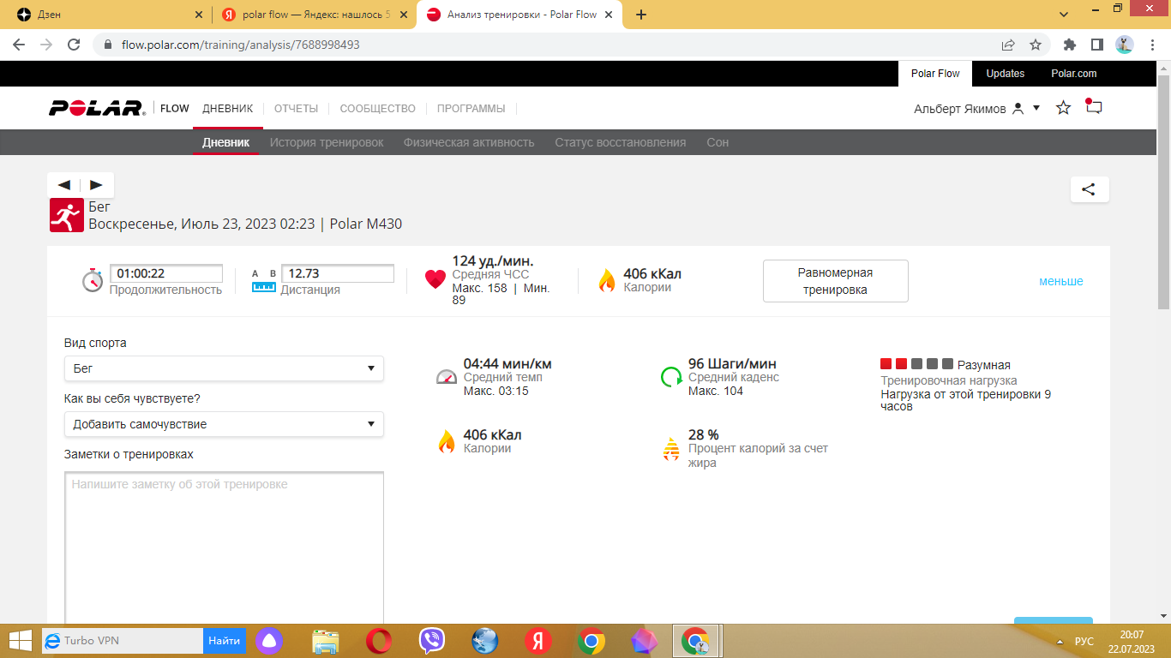
Task: Open the ПРОГРАММЫ menu item
Action: (471, 109)
